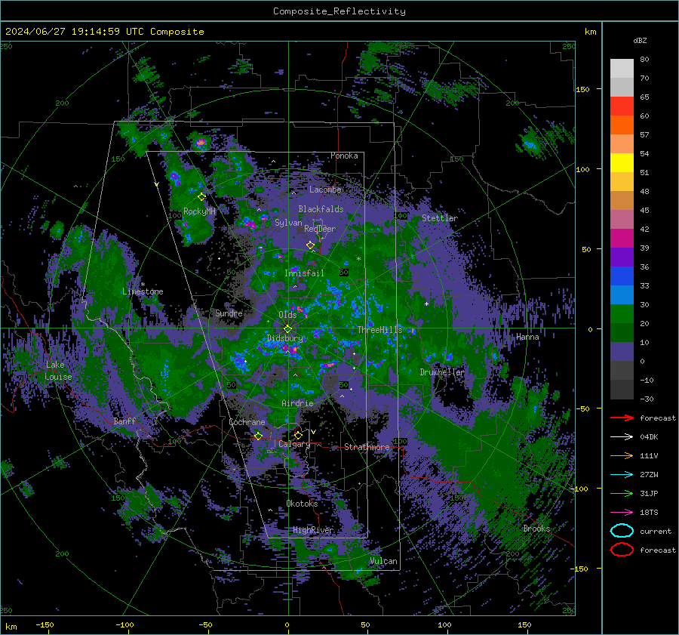
Task: Click the Sylvan label on the map
Action: click(288, 223)
